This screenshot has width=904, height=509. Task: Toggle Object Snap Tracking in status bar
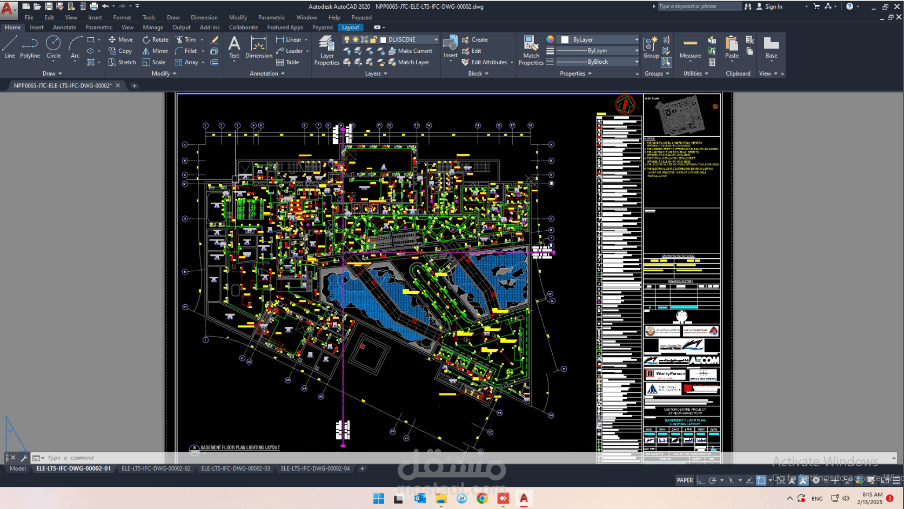(x=749, y=480)
